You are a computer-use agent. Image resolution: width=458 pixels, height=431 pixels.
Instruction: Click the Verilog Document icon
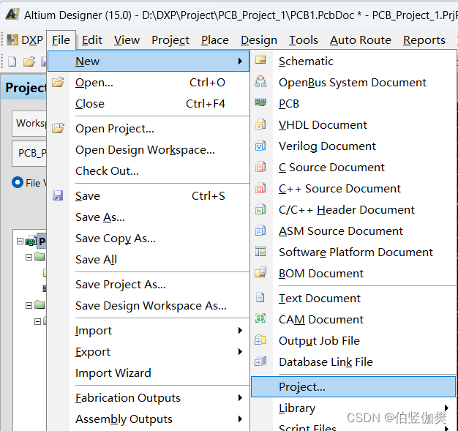pyautogui.click(x=260, y=146)
